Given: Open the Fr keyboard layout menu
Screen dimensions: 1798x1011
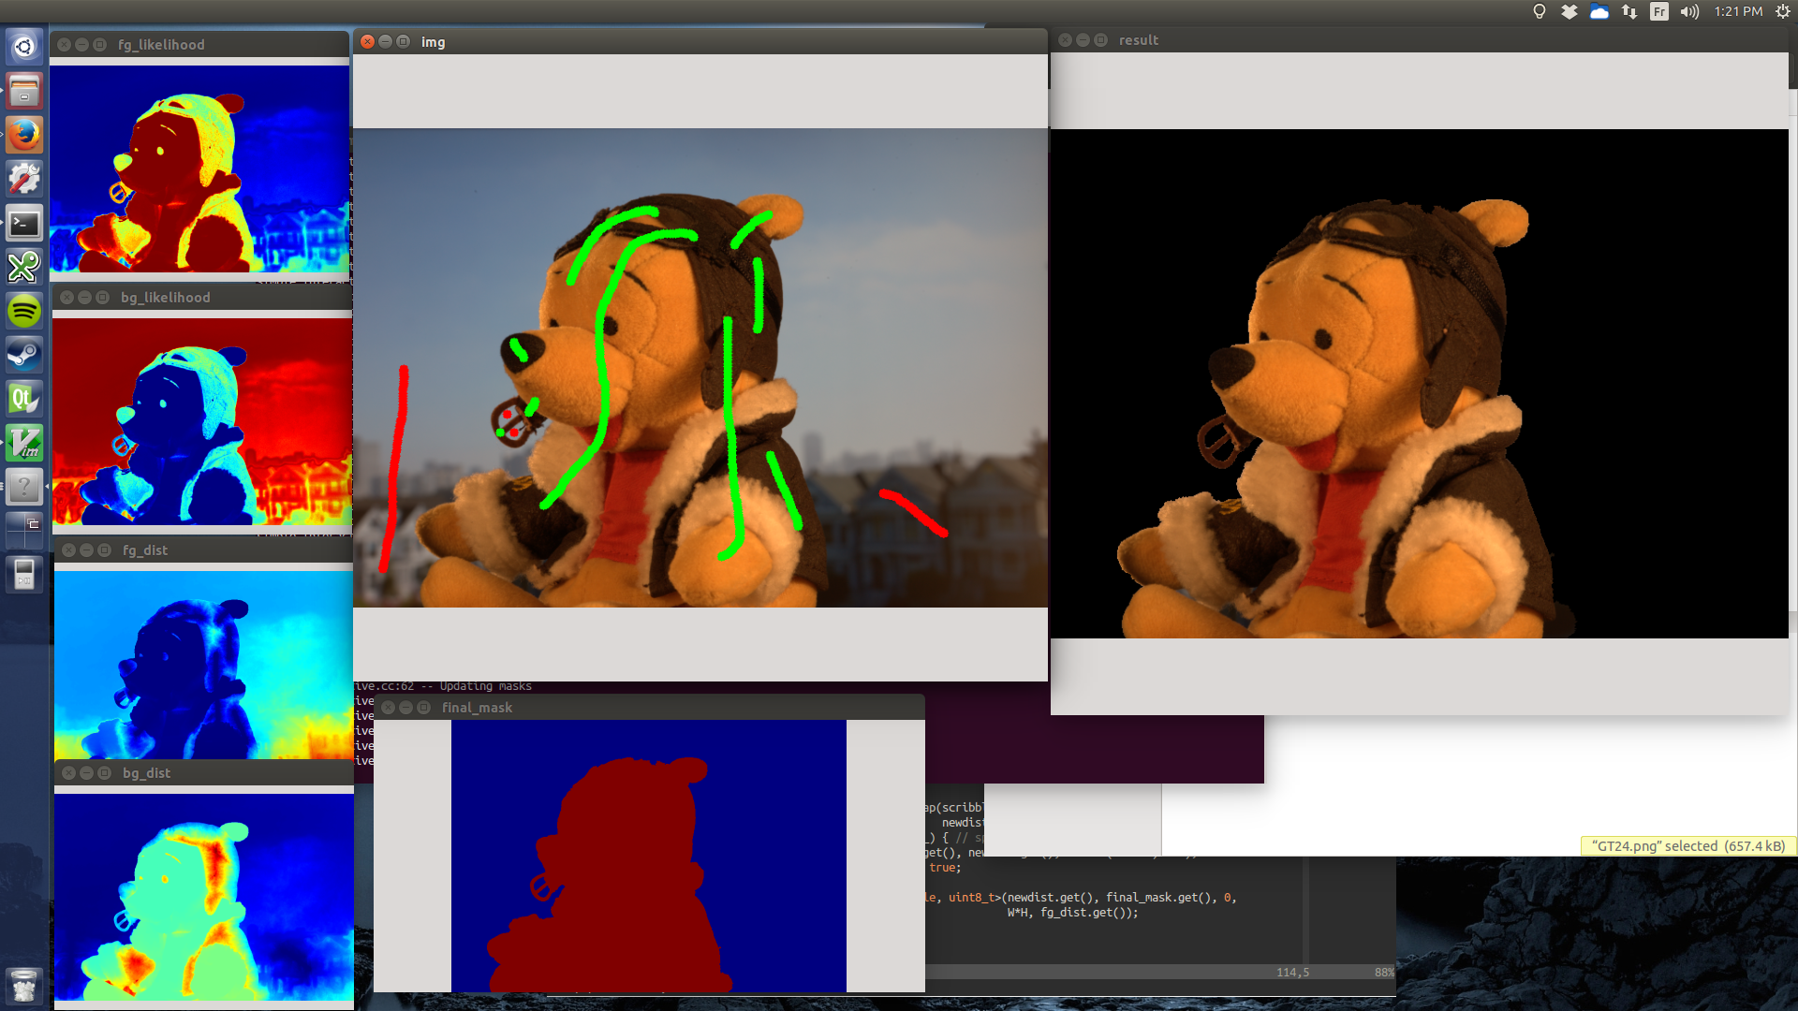Looking at the screenshot, I should pyautogui.click(x=1659, y=11).
